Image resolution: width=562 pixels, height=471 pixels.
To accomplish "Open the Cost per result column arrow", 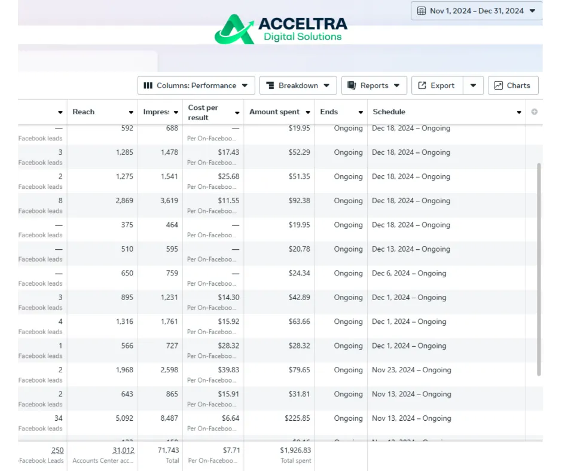I will 237,113.
